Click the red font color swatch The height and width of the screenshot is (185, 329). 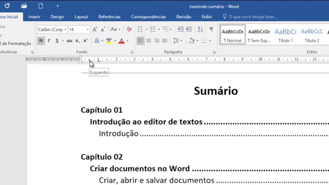121,41
